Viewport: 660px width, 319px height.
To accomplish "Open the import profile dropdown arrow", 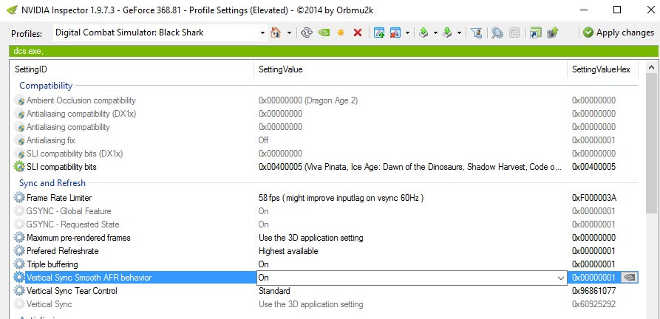I will click(459, 32).
